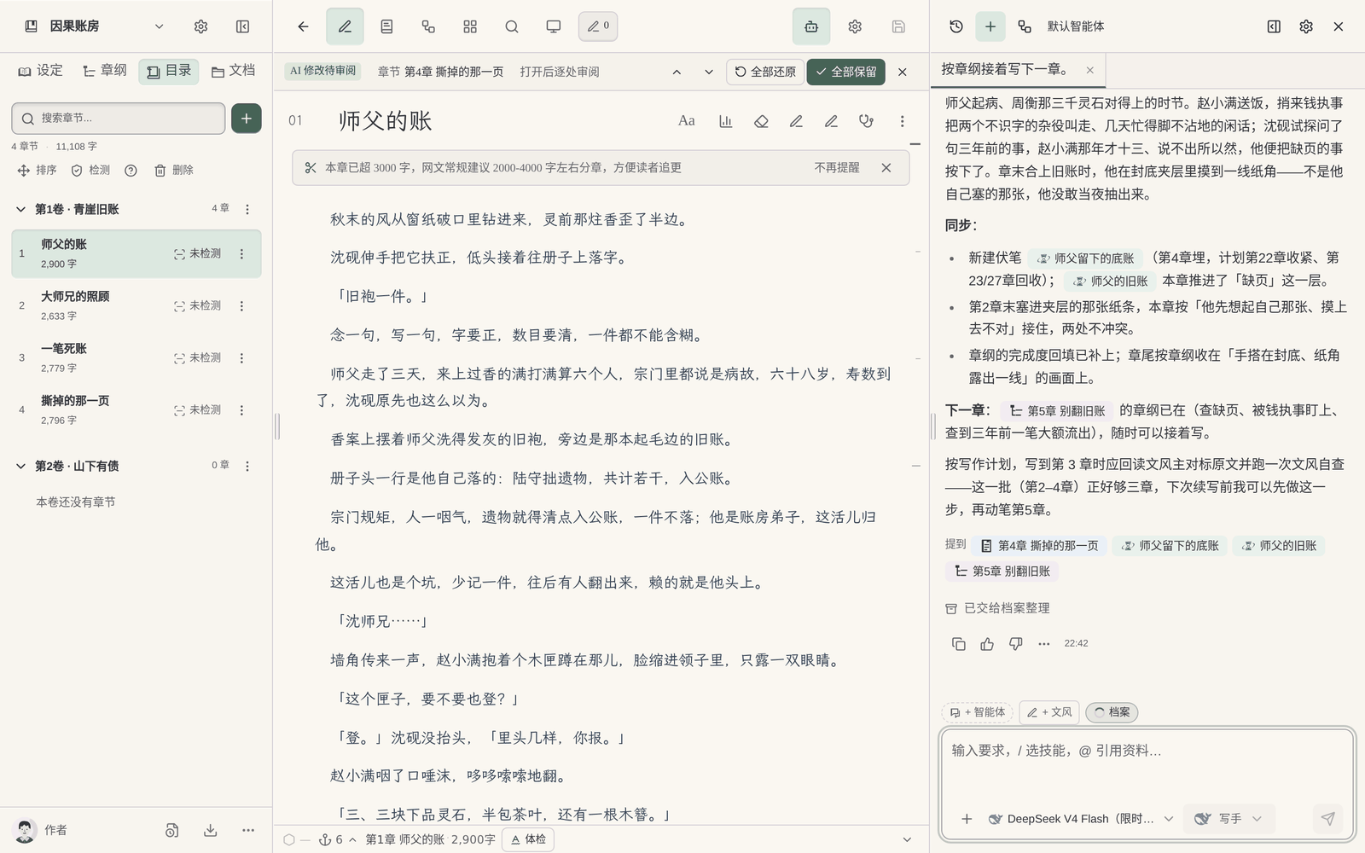
Task: Collapse the left sidebar panel
Action: pyautogui.click(x=243, y=26)
